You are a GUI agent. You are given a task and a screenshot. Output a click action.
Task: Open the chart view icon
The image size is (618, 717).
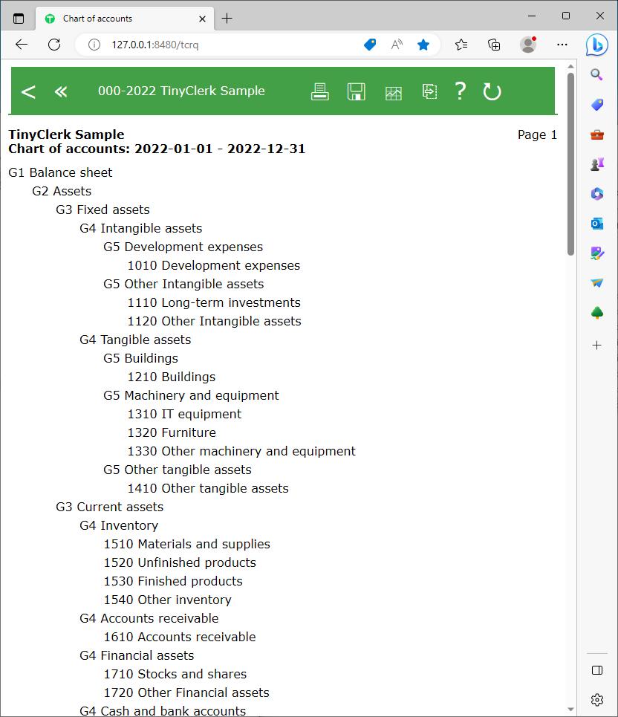click(393, 92)
